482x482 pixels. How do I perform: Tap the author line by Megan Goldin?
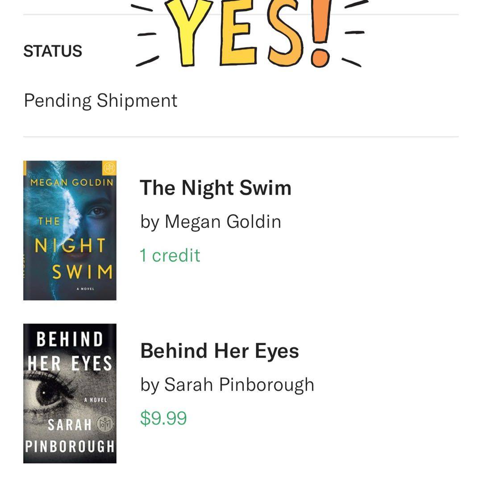click(211, 221)
